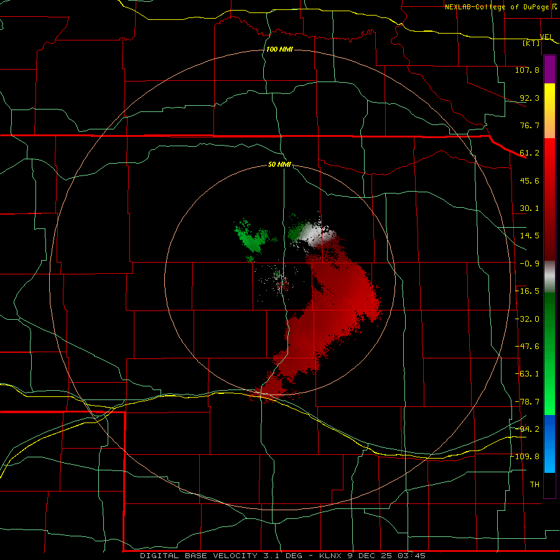560x560 pixels.
Task: Click the 61.2 velocity scale value
Action: 530,153
